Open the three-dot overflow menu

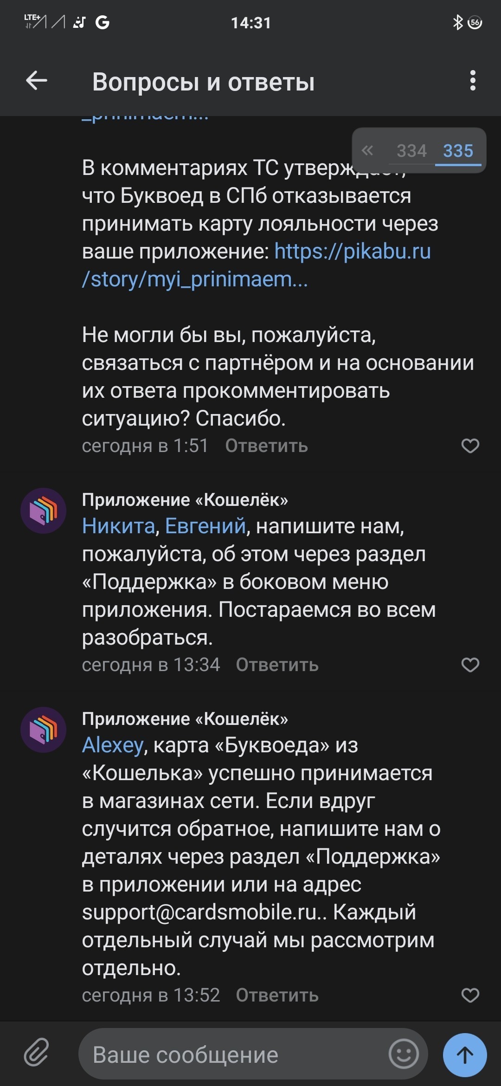tap(473, 81)
